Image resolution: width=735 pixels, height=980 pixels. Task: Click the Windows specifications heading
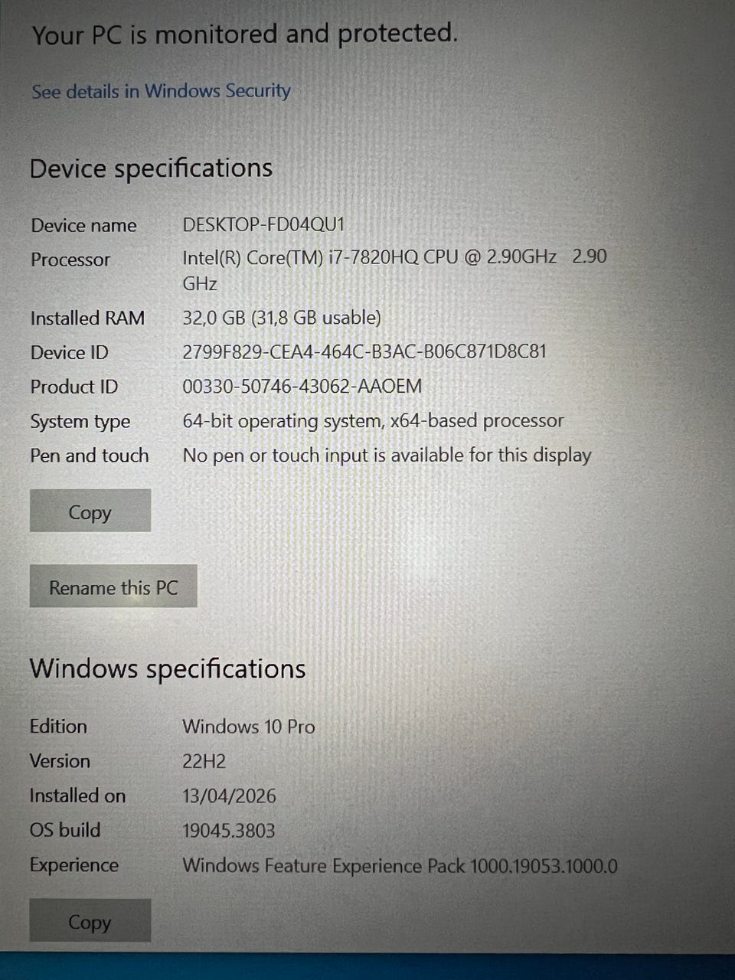168,669
